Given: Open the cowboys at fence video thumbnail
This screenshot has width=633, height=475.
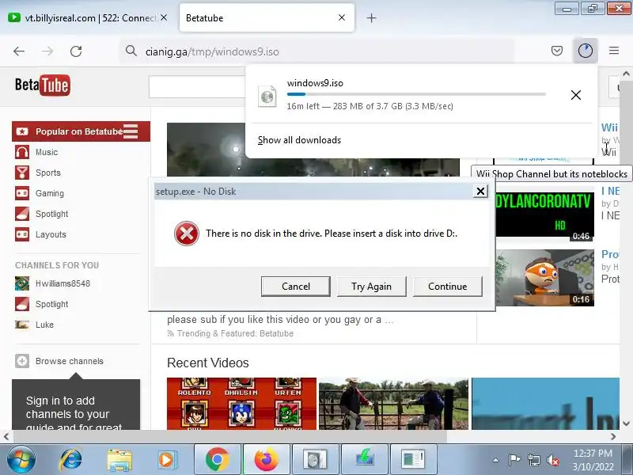Looking at the screenshot, I should 393,404.
